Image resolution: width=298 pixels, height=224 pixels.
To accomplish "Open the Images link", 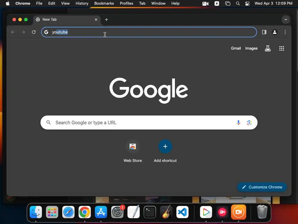I will (x=251, y=48).
